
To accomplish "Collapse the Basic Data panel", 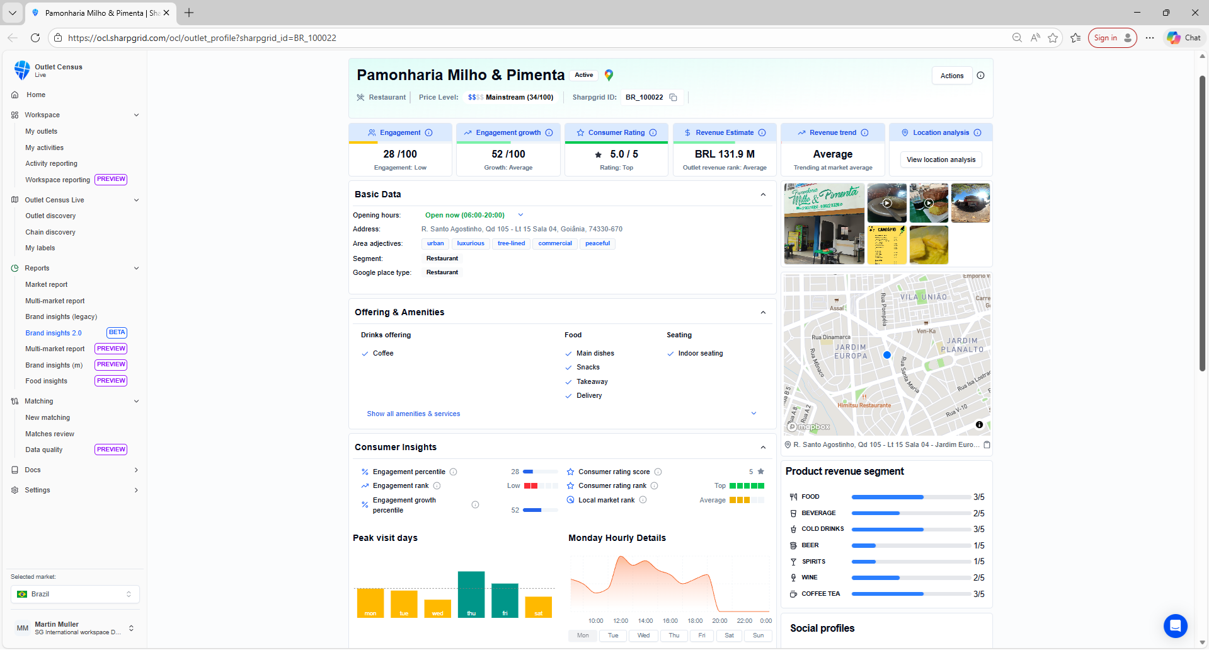I will [x=763, y=194].
